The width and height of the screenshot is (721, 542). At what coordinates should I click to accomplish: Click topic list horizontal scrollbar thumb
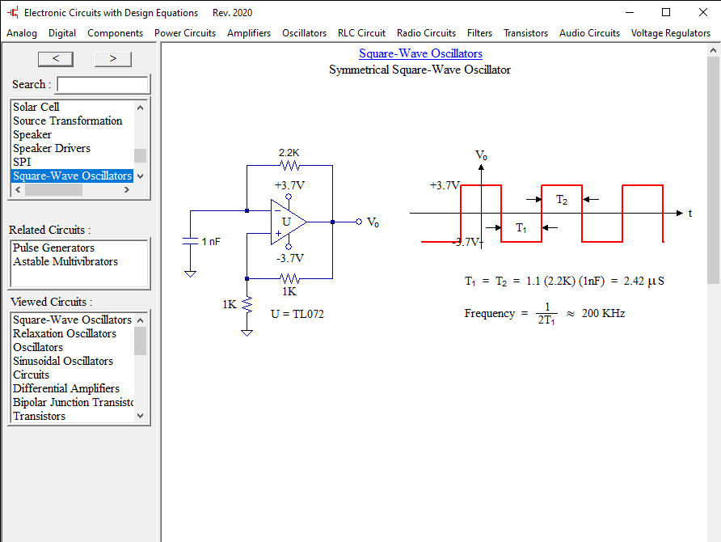click(54, 189)
